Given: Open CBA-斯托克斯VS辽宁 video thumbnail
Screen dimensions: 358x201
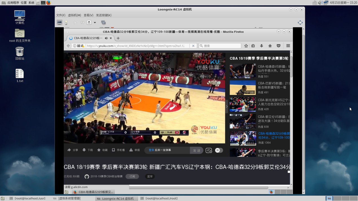Looking at the screenshot, I should 243,104.
